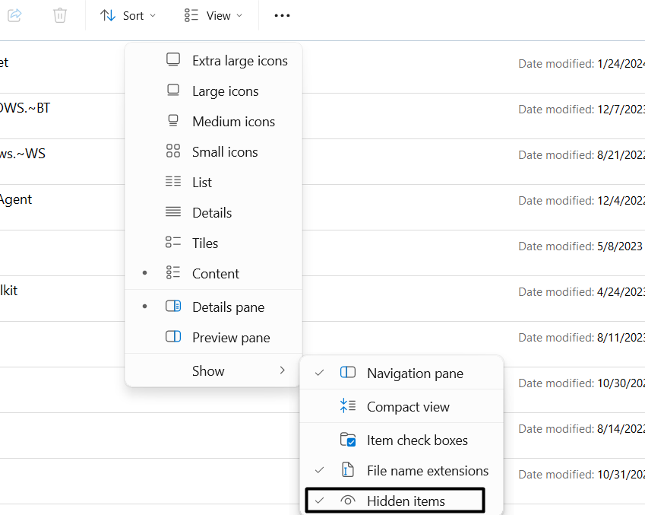Screen dimensions: 645x515
Task: Enable Item check boxes
Action: click(x=418, y=440)
